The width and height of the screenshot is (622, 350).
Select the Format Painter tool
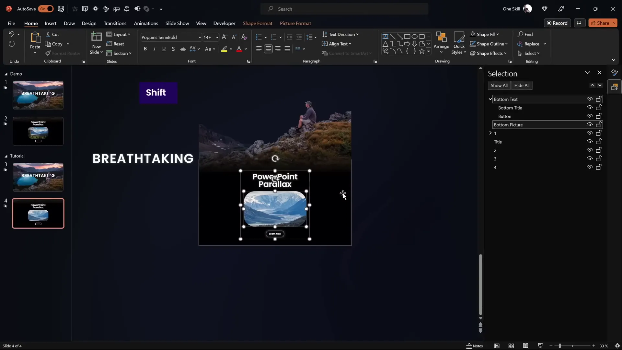(63, 53)
